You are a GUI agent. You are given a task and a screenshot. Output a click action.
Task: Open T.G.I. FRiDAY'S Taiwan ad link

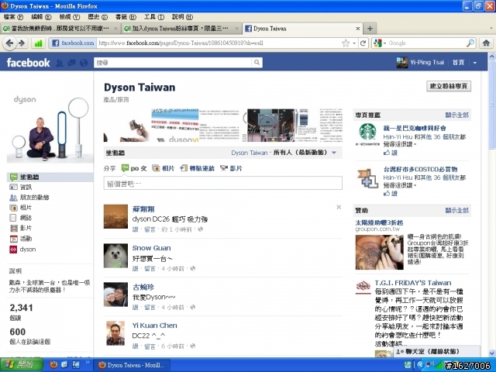click(413, 283)
